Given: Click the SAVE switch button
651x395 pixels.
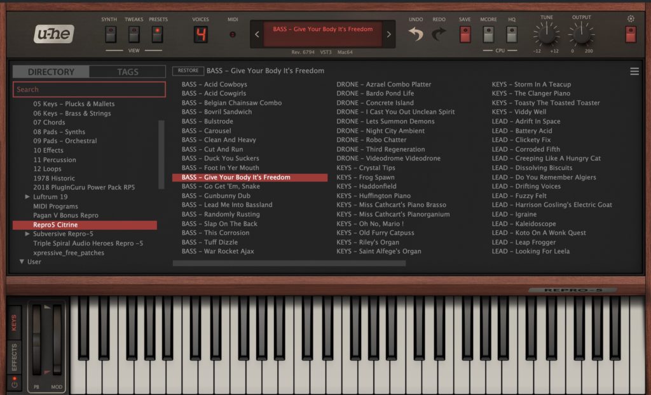Looking at the screenshot, I should coord(465,34).
